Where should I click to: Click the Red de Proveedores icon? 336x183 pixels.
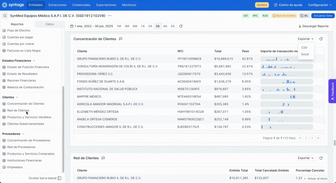pos(4,147)
